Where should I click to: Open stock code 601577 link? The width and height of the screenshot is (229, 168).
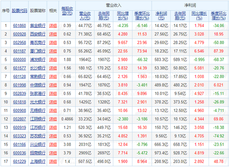click(x=20, y=68)
